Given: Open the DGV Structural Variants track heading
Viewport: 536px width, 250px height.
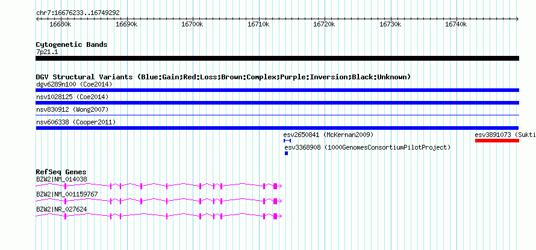Looking at the screenshot, I should [x=223, y=77].
